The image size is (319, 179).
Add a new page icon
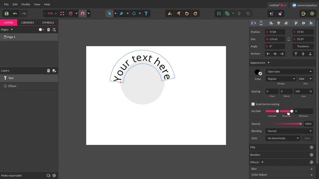(54, 30)
